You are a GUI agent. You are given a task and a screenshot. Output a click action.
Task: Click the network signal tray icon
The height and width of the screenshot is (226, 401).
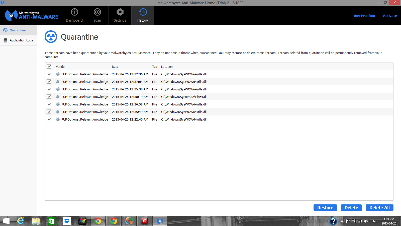point(360,221)
